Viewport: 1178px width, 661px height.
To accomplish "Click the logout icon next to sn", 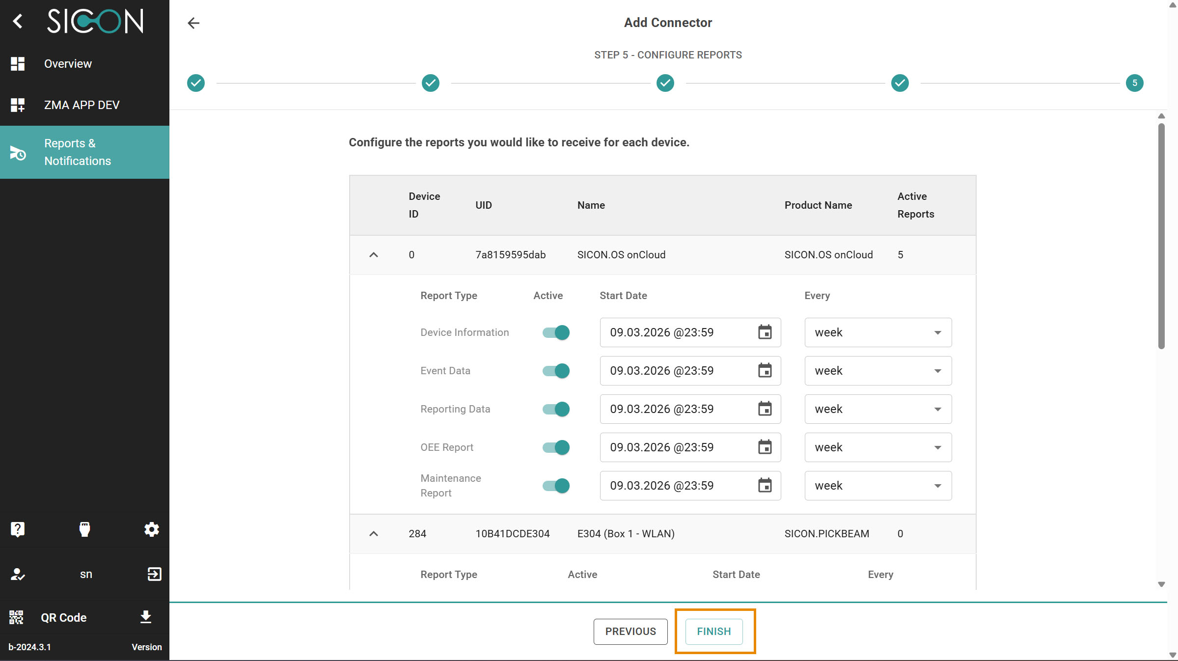I will pos(154,574).
